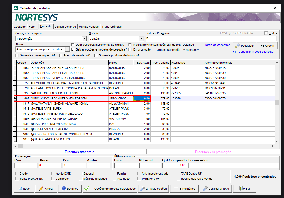Click the Est. Atual column header
Screen dimensions: 284x198
(x=142, y=63)
